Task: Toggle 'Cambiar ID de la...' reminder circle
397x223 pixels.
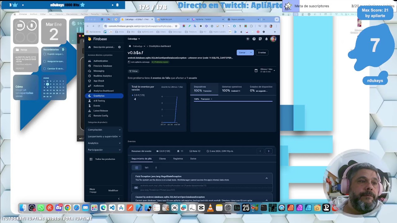Action: click(45, 69)
